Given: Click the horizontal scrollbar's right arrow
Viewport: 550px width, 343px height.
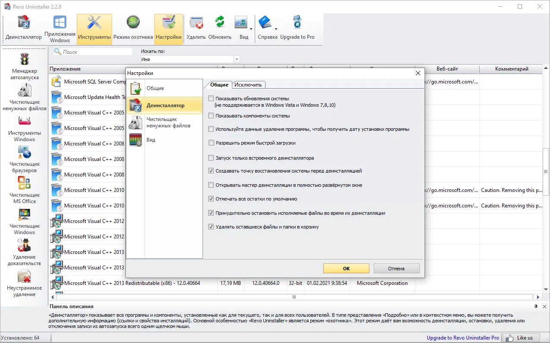Looking at the screenshot, I should [538, 297].
